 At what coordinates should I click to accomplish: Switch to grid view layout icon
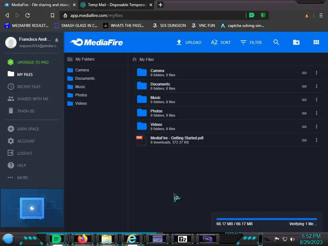coord(316,42)
